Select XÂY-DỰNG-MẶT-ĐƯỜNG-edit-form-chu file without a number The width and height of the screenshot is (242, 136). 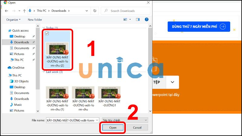click(x=83, y=99)
